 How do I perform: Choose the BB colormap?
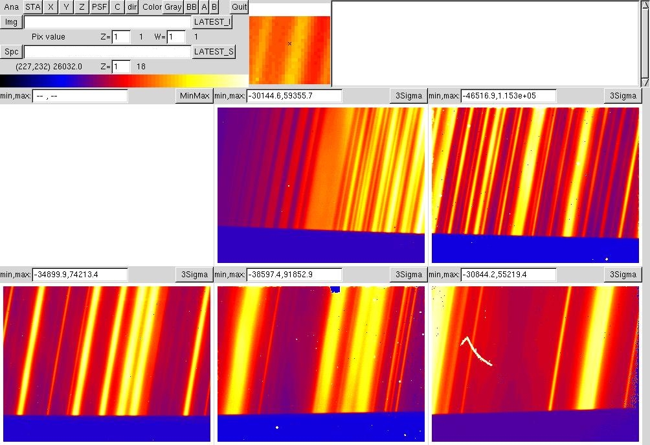pyautogui.click(x=191, y=7)
